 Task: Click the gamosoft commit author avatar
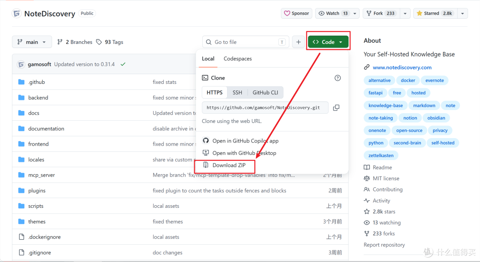pos(21,64)
